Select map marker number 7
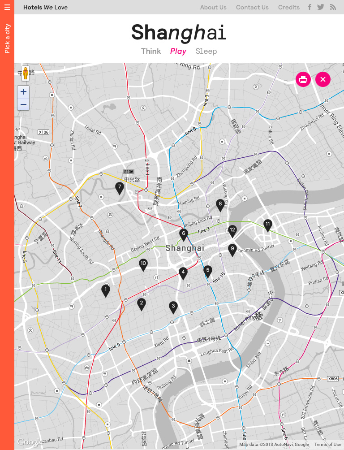 120,188
